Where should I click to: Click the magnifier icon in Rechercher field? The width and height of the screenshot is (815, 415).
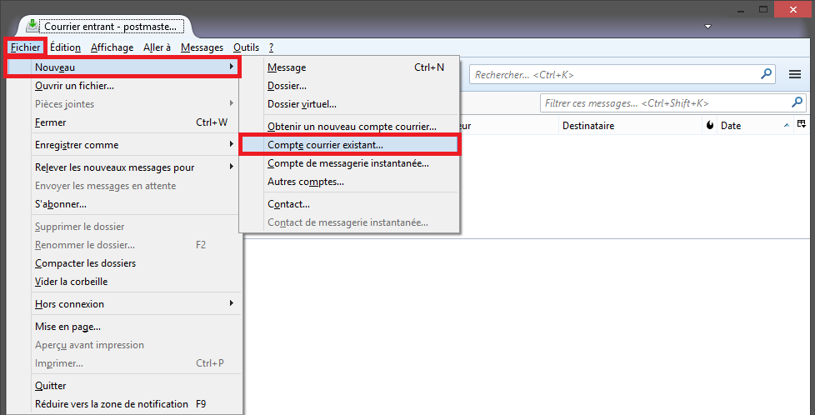[766, 74]
